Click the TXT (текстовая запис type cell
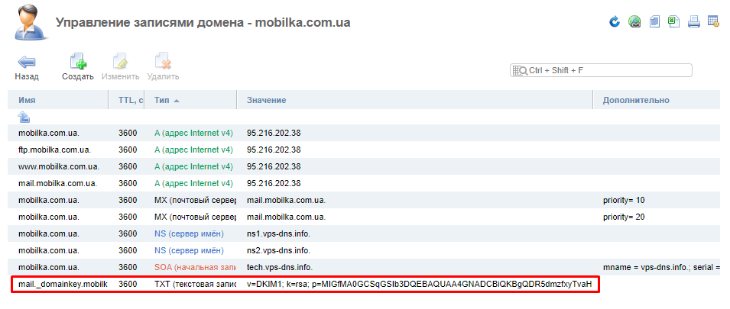This screenshot has height=309, width=730. click(195, 284)
